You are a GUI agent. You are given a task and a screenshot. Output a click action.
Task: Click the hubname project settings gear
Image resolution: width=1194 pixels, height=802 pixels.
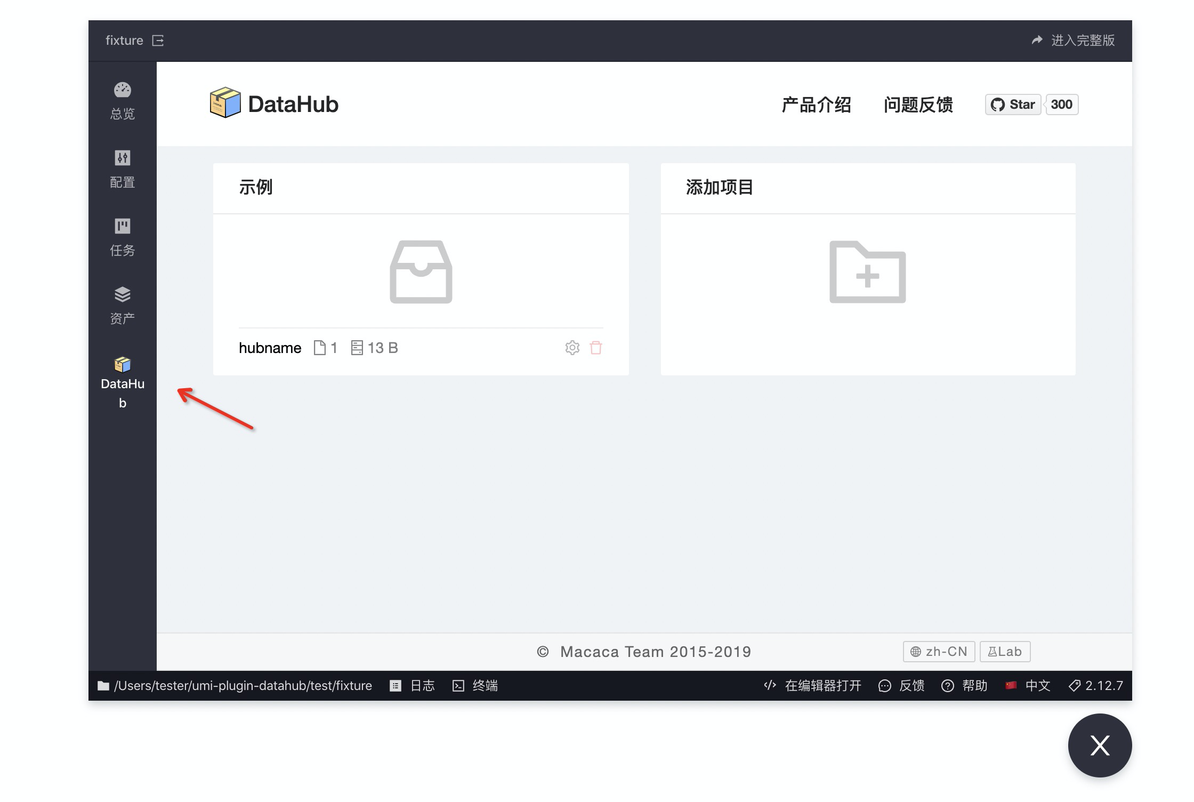pos(572,348)
